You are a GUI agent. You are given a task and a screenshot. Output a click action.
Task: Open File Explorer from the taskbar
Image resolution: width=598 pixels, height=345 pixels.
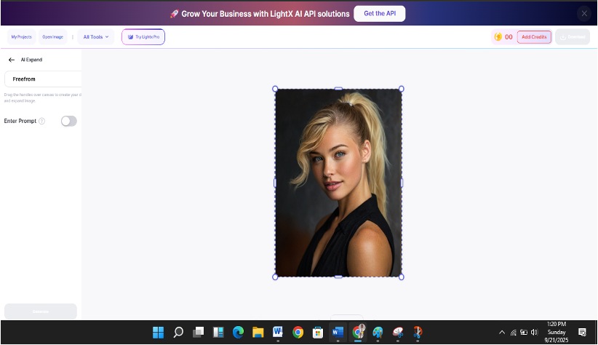coord(258,333)
